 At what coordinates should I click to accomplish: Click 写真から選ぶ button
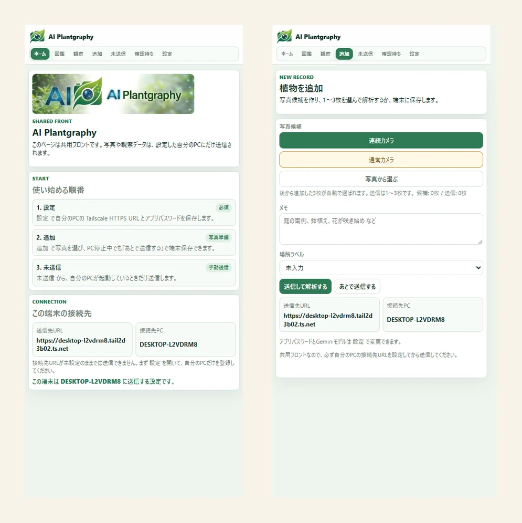(381, 179)
